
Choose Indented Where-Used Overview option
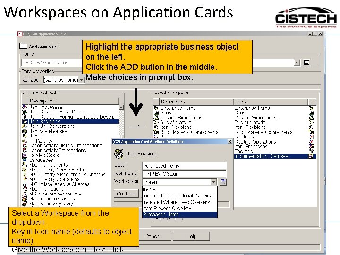pos(180,202)
